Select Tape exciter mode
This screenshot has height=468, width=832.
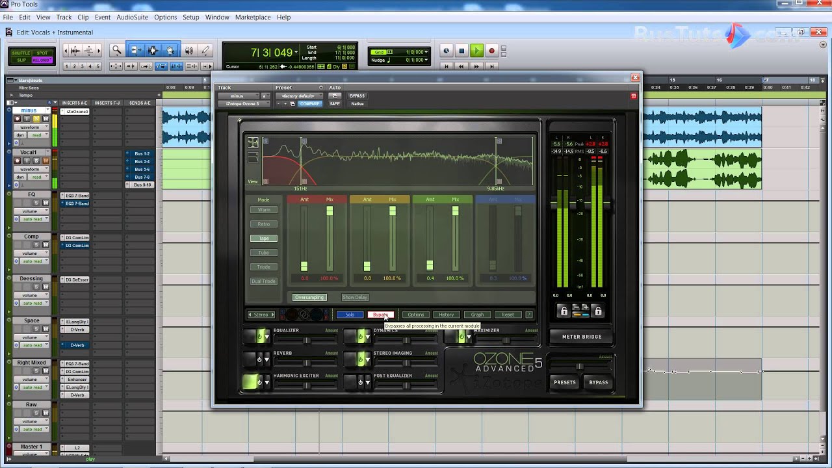pos(263,238)
